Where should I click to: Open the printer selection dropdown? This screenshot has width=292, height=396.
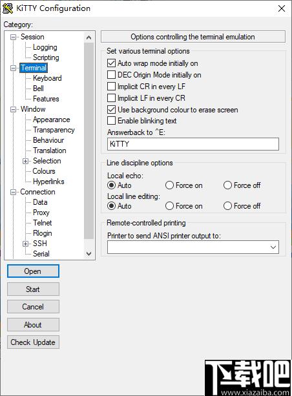[x=273, y=247]
